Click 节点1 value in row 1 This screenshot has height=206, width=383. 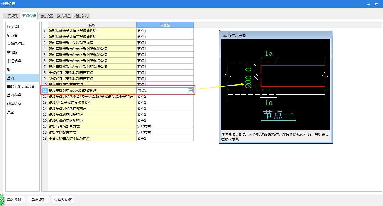pos(165,31)
